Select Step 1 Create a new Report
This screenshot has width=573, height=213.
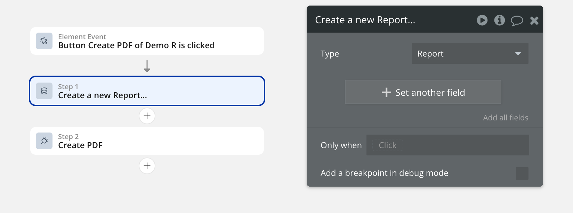tap(147, 91)
